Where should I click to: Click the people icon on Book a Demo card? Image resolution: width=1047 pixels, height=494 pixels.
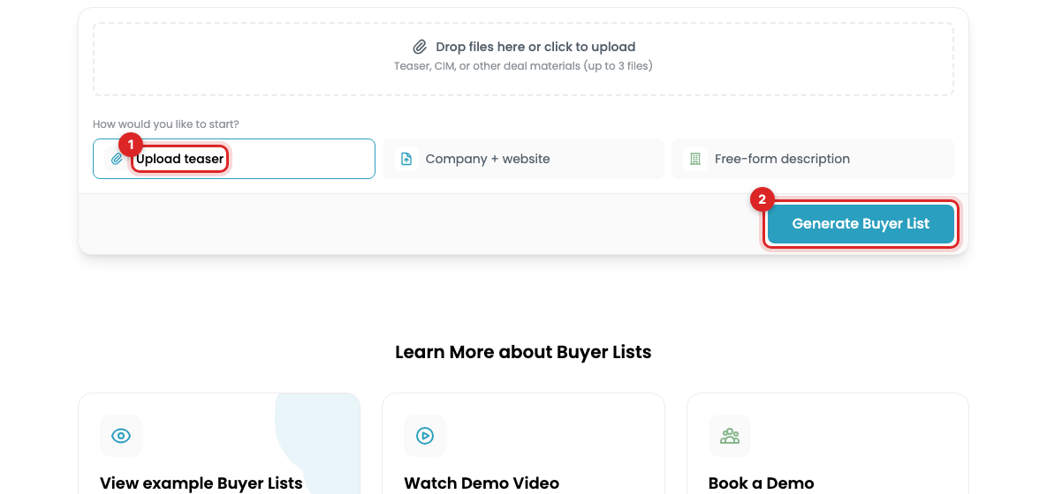point(730,436)
